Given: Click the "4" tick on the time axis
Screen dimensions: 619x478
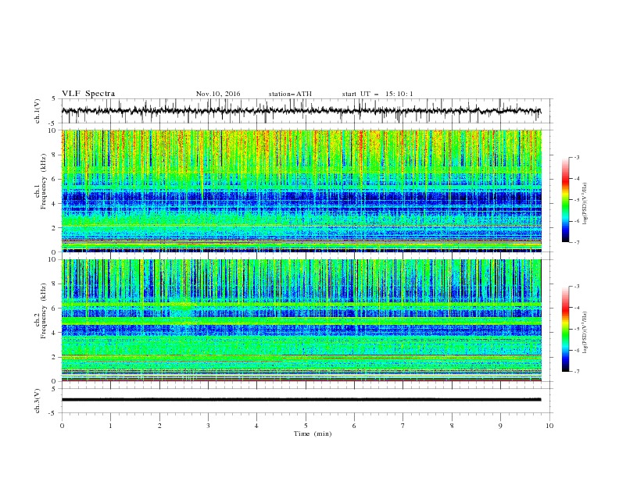Looking at the screenshot, I should [x=256, y=426].
